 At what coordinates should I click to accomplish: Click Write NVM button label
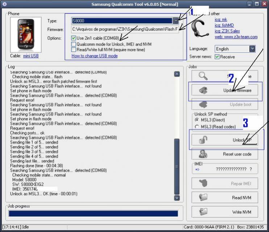point(241,212)
